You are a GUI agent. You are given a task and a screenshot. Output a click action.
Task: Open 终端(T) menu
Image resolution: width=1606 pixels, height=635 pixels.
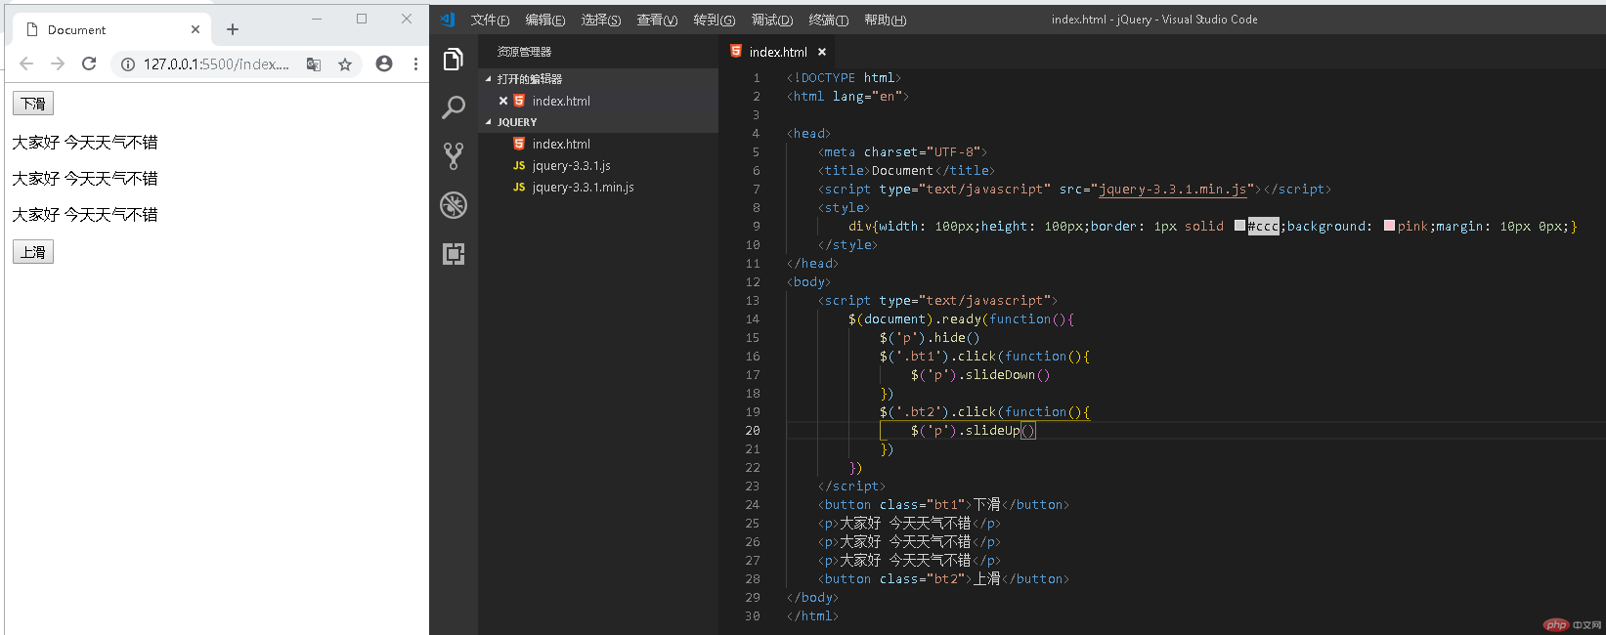829,20
